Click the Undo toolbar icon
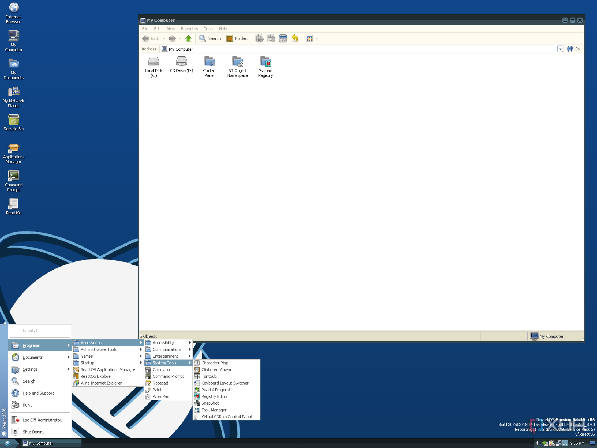The width and height of the screenshot is (597, 448). coord(295,38)
